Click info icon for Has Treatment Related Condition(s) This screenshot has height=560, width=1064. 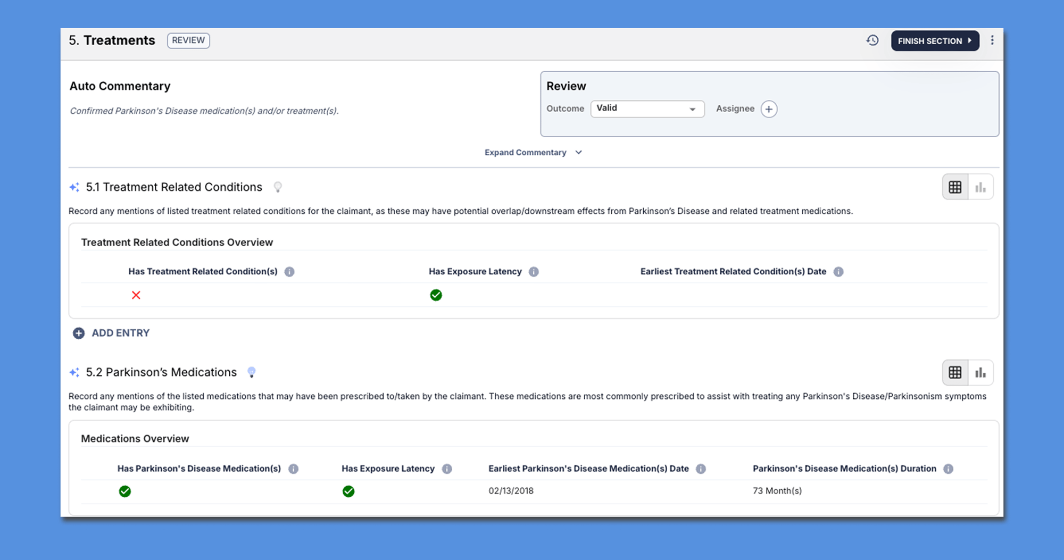289,272
